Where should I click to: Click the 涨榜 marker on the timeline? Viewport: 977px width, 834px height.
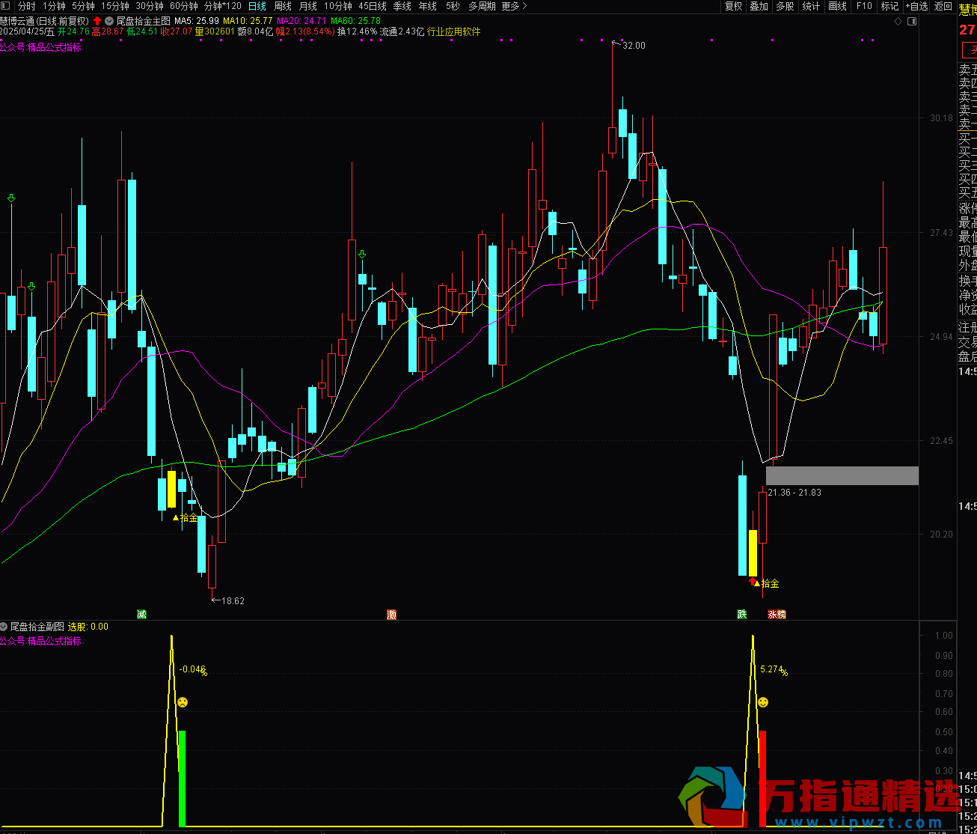click(x=777, y=615)
